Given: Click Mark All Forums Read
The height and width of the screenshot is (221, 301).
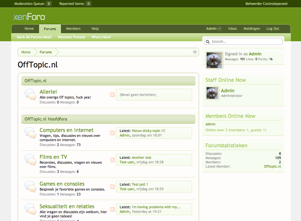Looking at the screenshot, I should (34, 37).
